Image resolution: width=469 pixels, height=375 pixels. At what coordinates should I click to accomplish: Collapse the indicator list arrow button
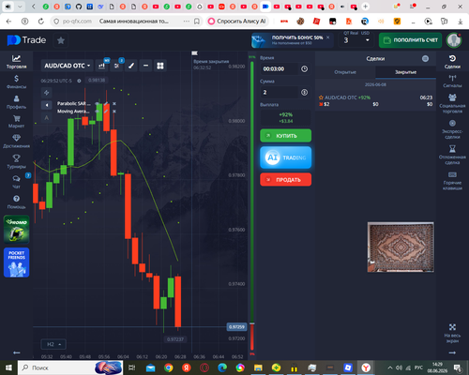click(46, 105)
